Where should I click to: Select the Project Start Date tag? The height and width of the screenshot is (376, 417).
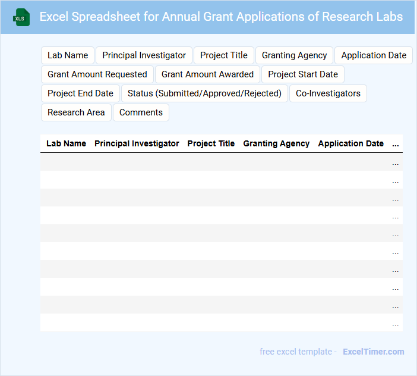point(302,74)
